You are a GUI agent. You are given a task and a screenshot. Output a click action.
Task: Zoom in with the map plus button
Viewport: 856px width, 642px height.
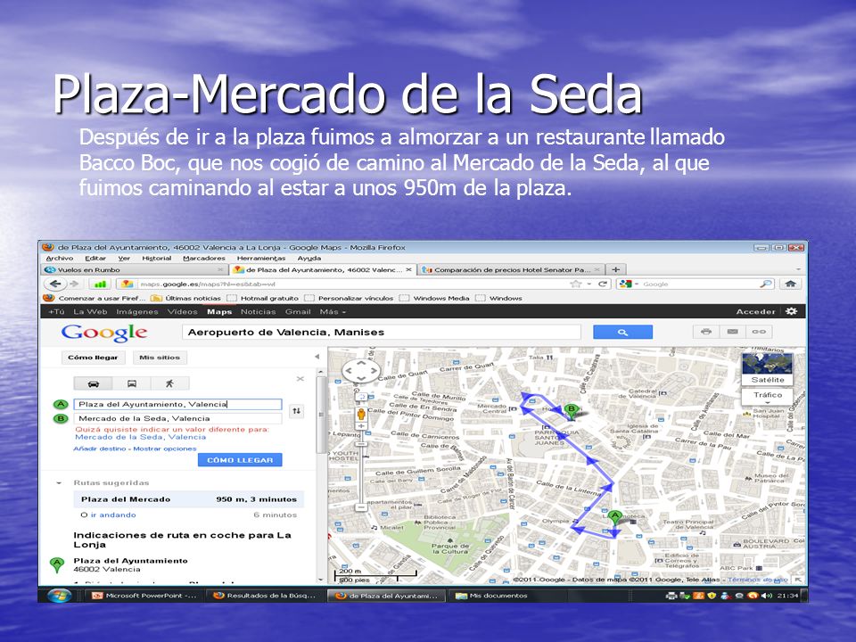tap(361, 426)
